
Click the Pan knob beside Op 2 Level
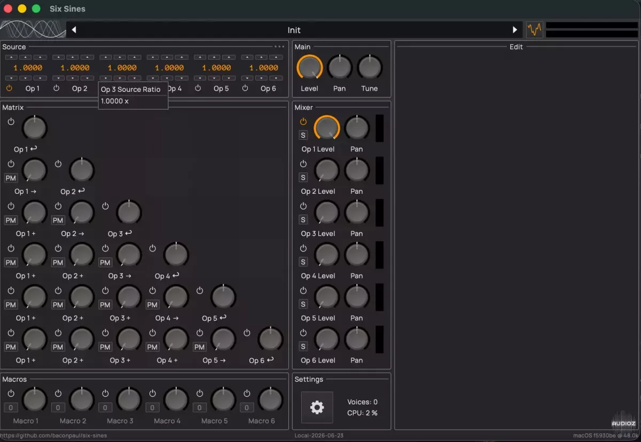click(357, 170)
